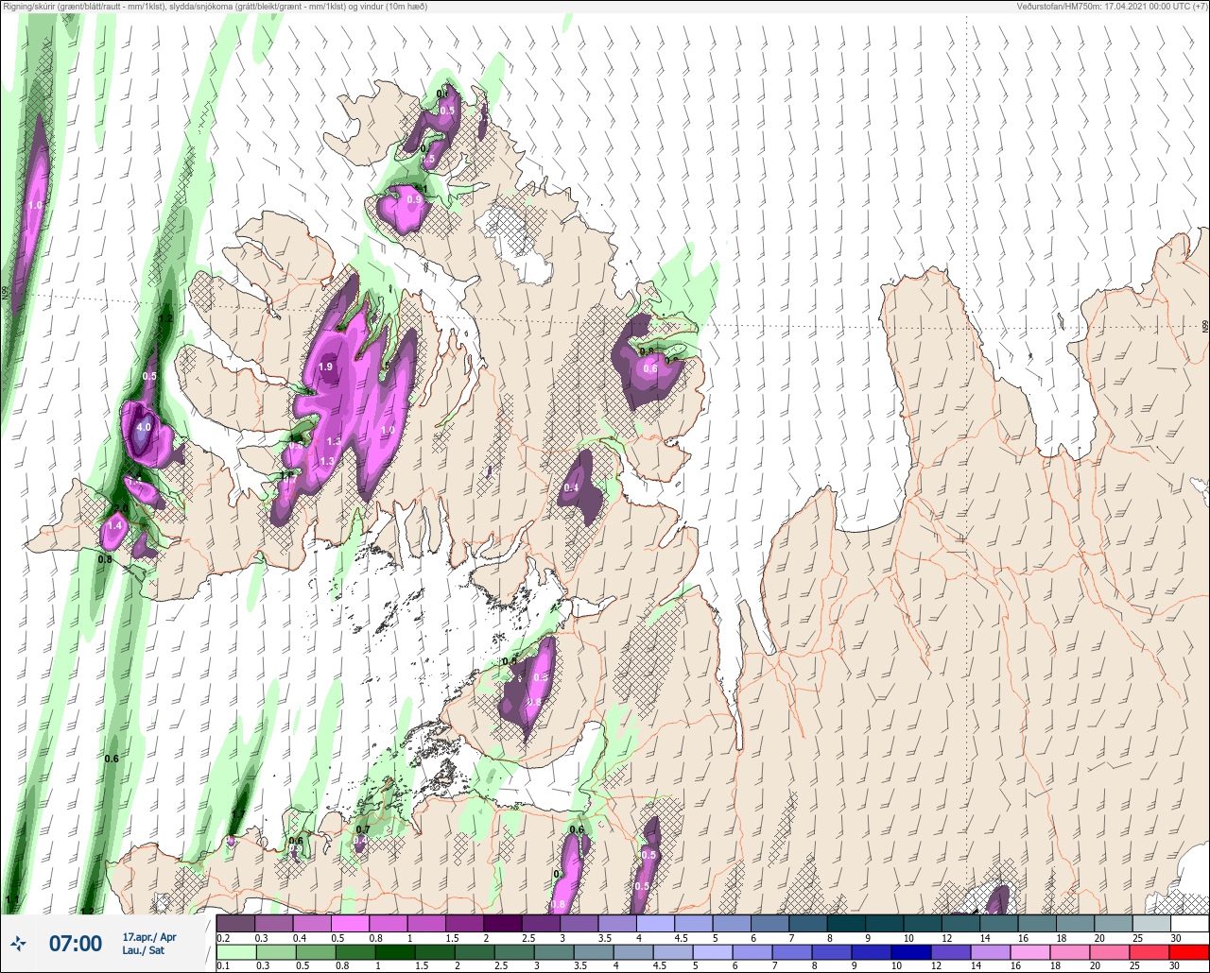Select the dark teal 8–9 snow legend swatch
This screenshot has width=1210, height=973.
(846, 923)
